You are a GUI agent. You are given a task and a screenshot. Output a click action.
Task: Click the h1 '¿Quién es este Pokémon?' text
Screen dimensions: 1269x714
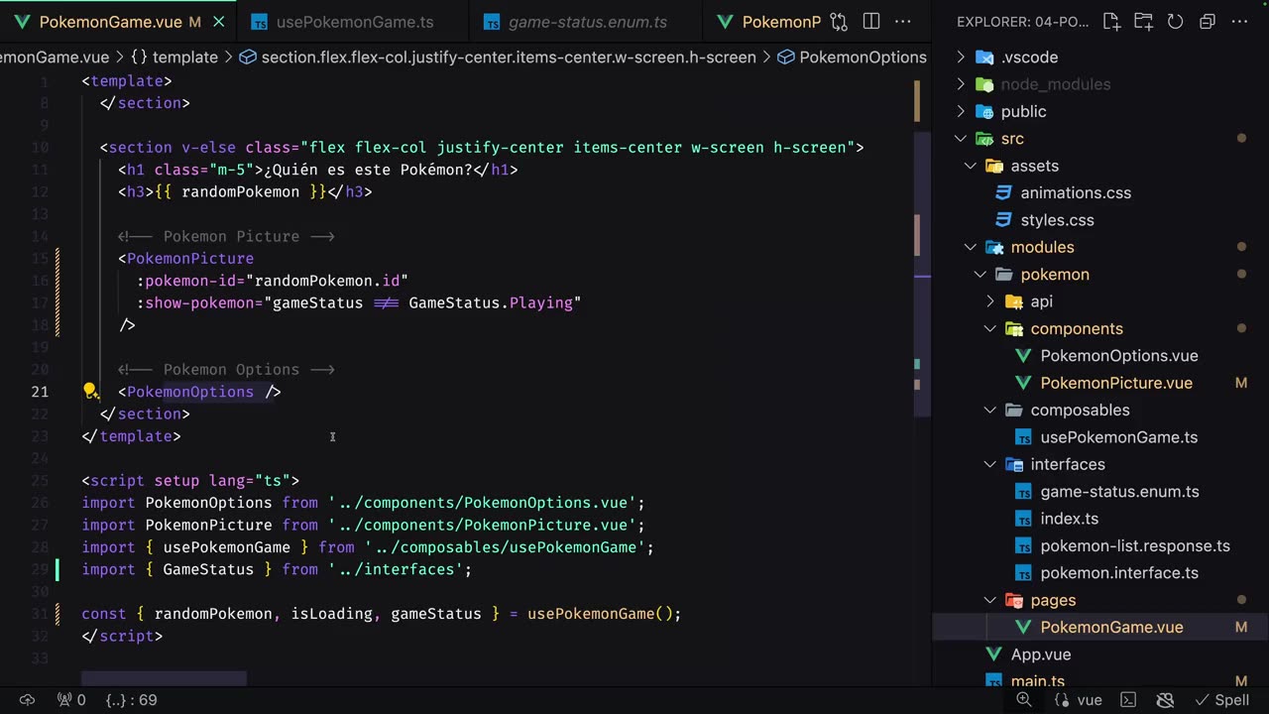point(368,170)
